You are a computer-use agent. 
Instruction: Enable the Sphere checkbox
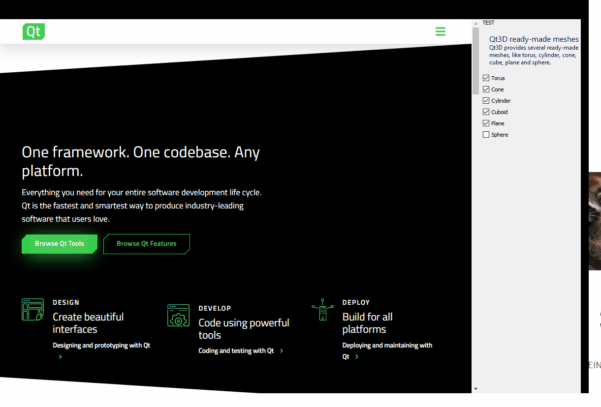486,135
